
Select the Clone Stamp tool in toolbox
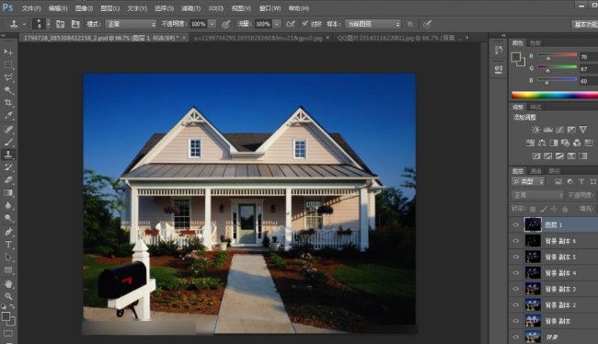8,155
